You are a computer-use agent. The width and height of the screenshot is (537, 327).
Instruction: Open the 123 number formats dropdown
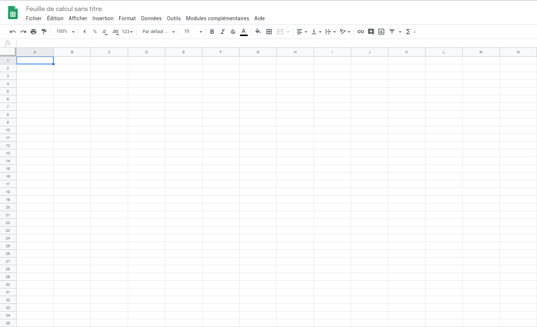coord(127,32)
